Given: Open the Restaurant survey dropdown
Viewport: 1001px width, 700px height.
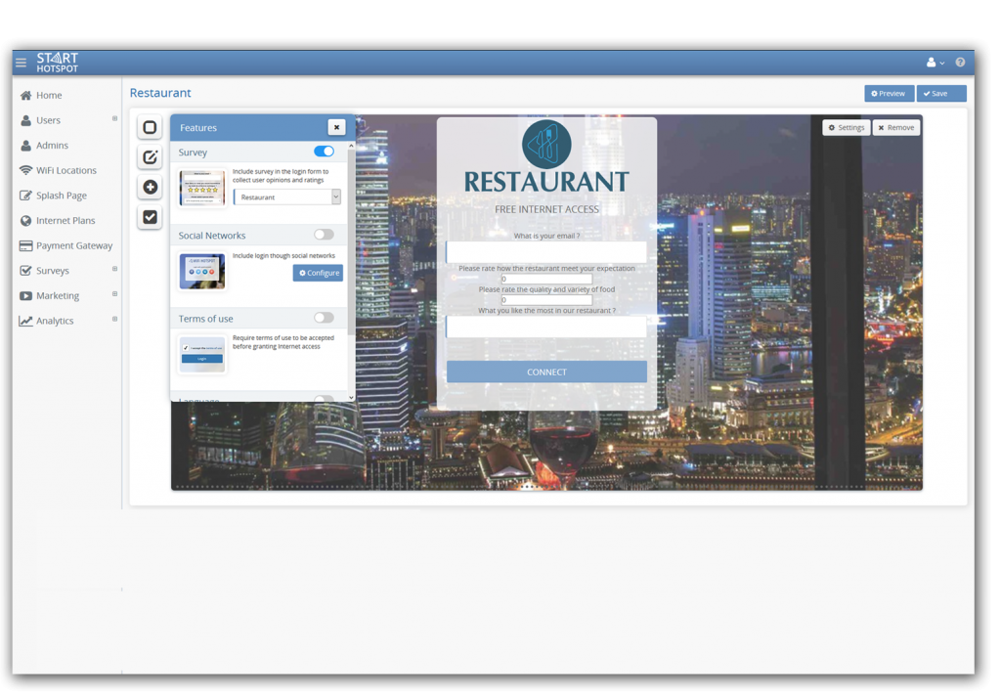Looking at the screenshot, I should [x=287, y=197].
